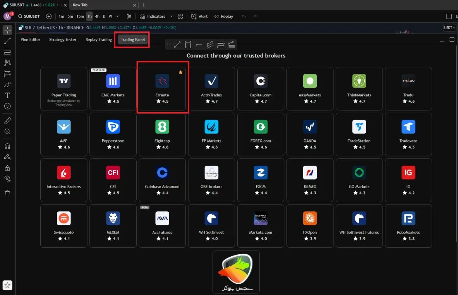This screenshot has height=295, width=458.
Task: Switch to the daily D timeframe
Action: 104,16
